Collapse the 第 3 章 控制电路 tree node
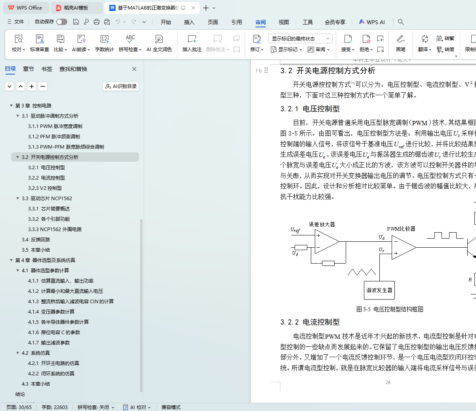Image resolution: width=476 pixels, height=411 pixels. (x=11, y=105)
